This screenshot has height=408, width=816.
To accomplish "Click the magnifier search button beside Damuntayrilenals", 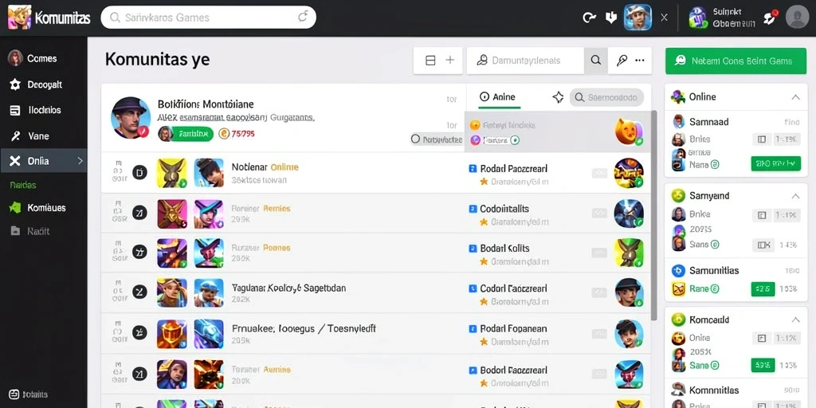I will (596, 61).
